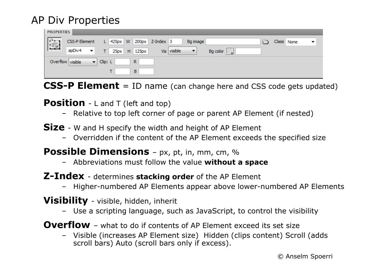Click the Clip T input field
This screenshot has height=275, width=367.
[x=122, y=71]
